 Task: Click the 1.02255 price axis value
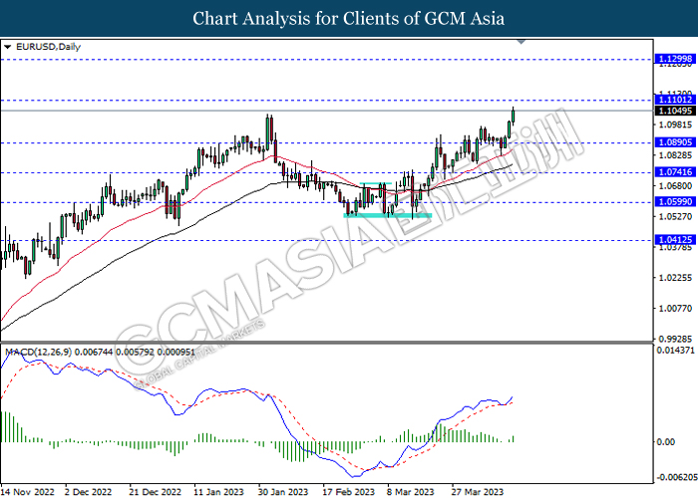point(676,278)
